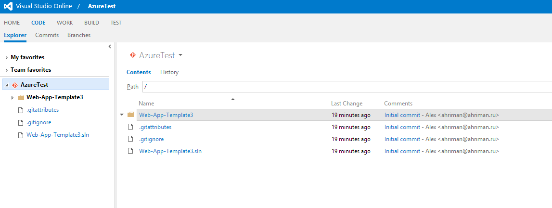Image resolution: width=552 pixels, height=208 pixels.
Task: Click AzureTest repository name in main header
Action: pyautogui.click(x=157, y=55)
